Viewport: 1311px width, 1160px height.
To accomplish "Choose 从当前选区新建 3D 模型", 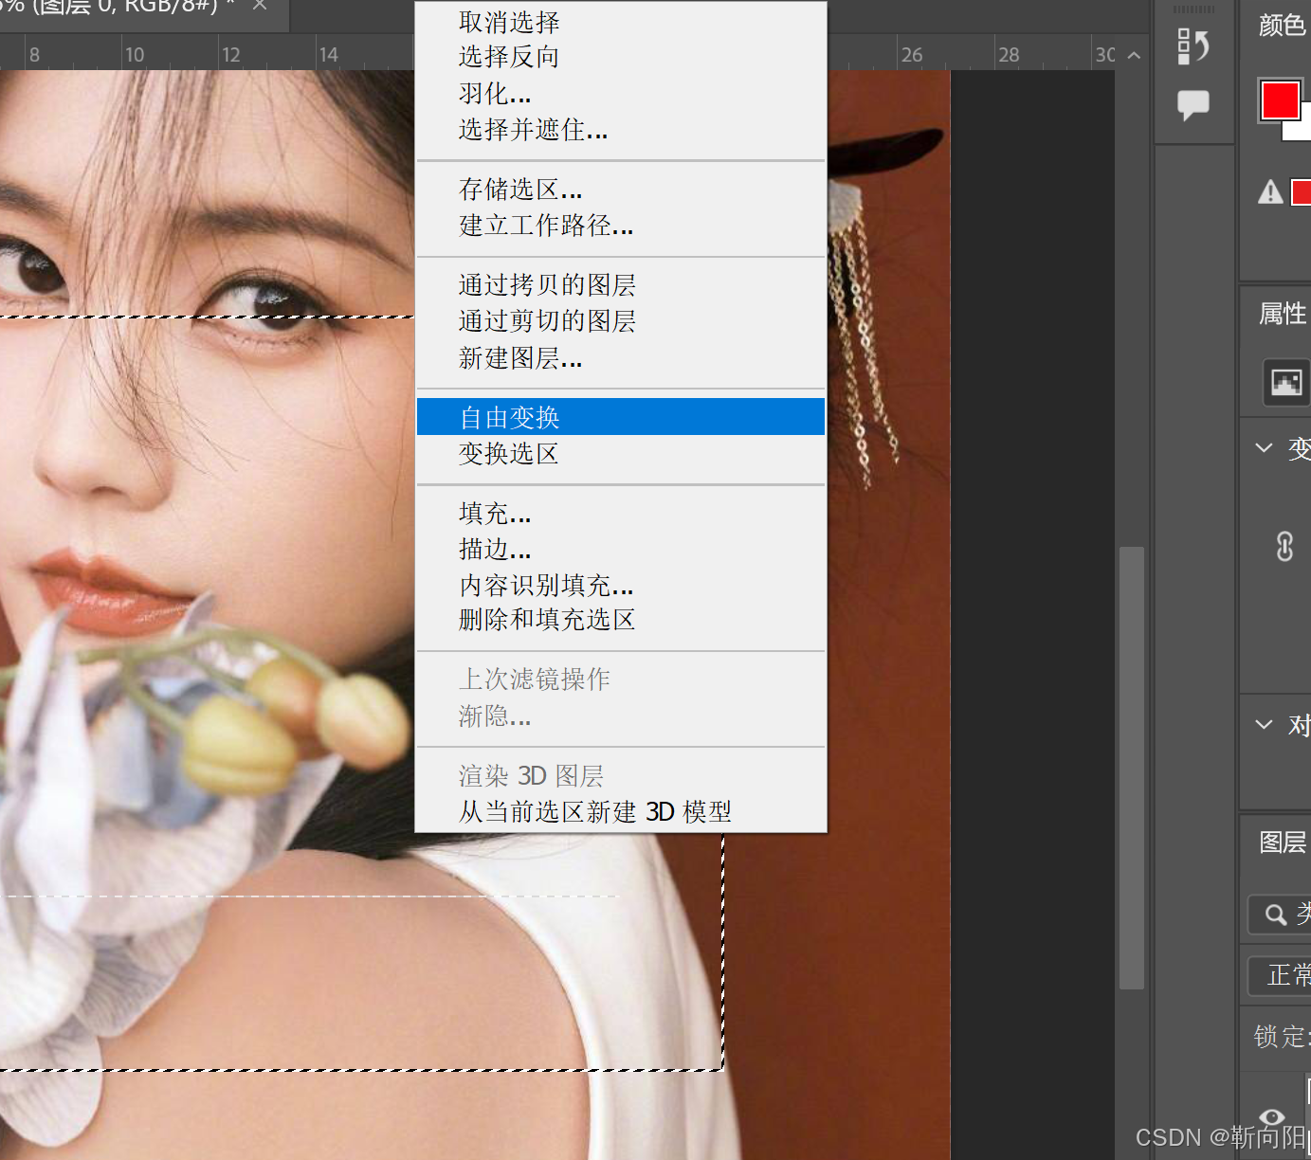I will (620, 812).
